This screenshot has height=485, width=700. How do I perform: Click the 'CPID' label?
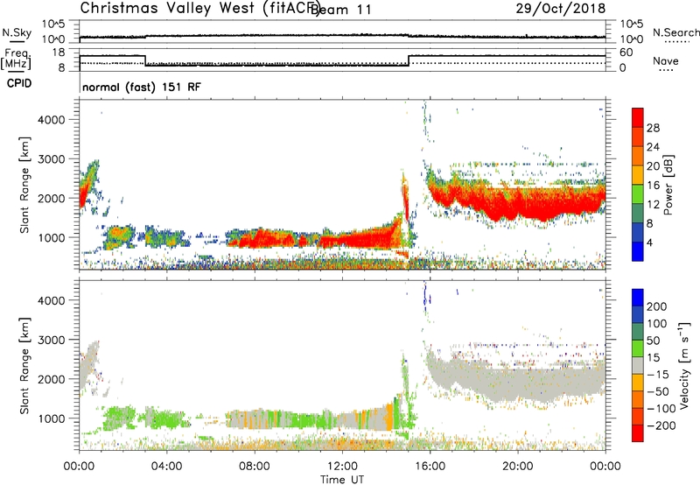[19, 83]
